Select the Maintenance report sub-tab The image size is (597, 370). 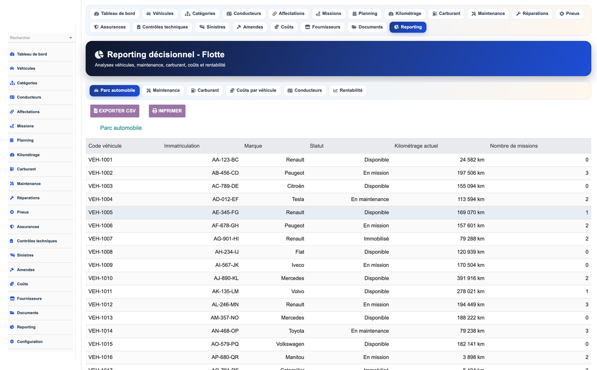pyautogui.click(x=163, y=91)
